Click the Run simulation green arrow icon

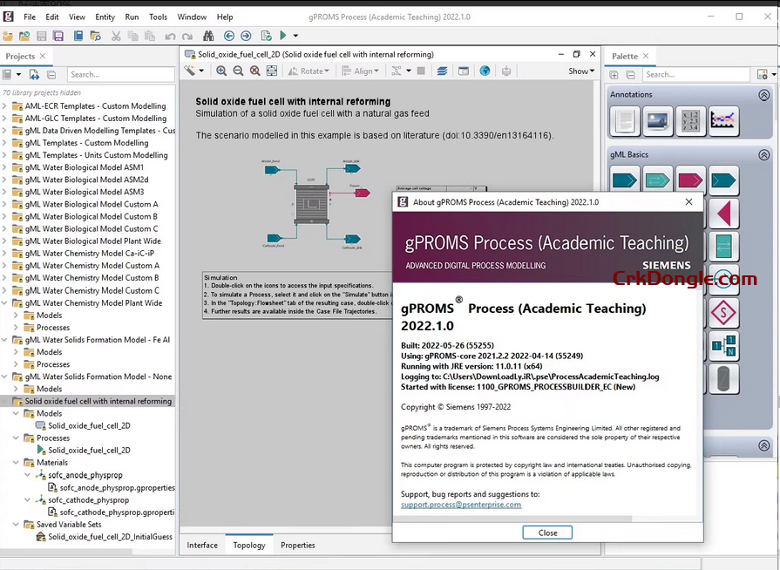point(283,37)
